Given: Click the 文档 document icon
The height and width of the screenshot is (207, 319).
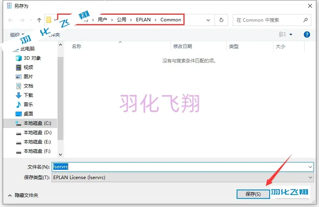Looking at the screenshot, I should pyautogui.click(x=19, y=86).
